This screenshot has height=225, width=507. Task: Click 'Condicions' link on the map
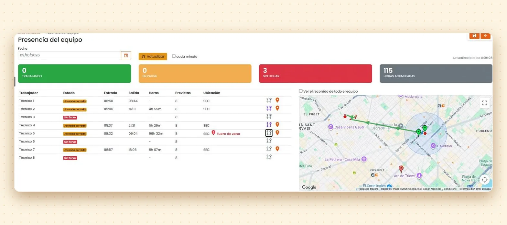pos(450,189)
